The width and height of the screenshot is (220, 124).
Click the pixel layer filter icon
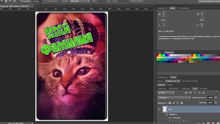pos(186,93)
